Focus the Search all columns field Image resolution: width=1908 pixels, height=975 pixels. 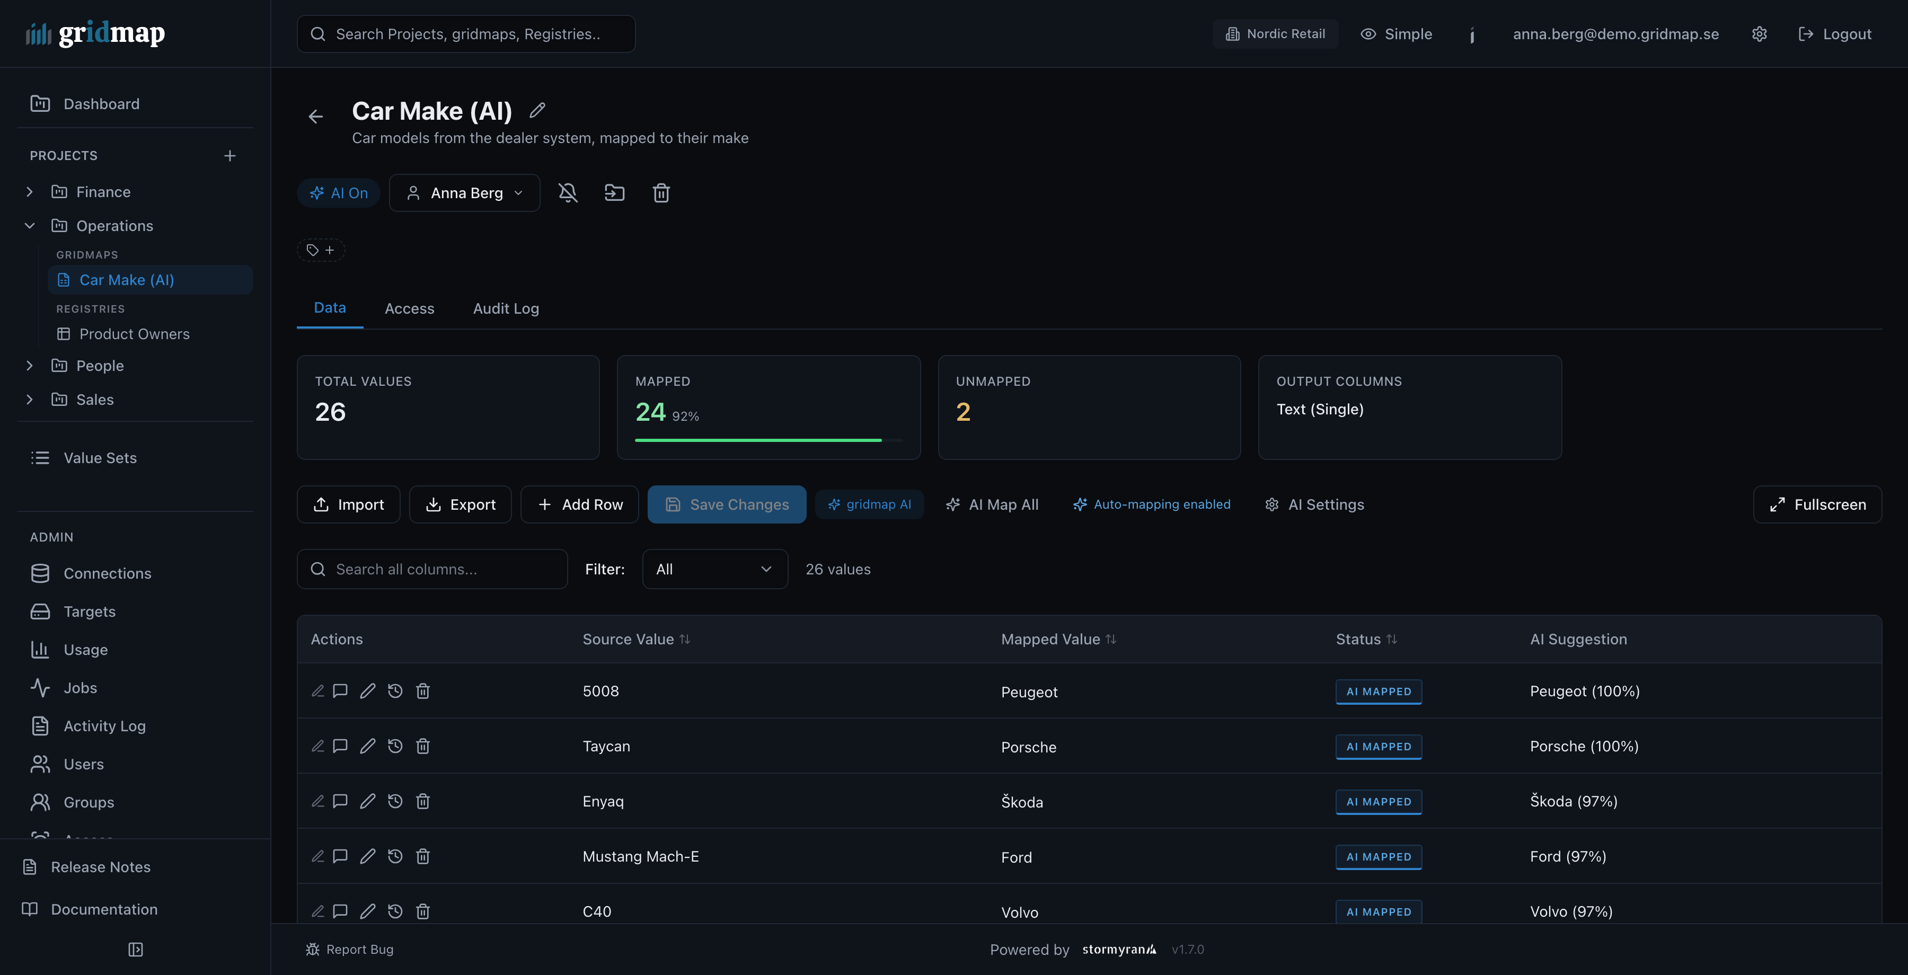432,569
